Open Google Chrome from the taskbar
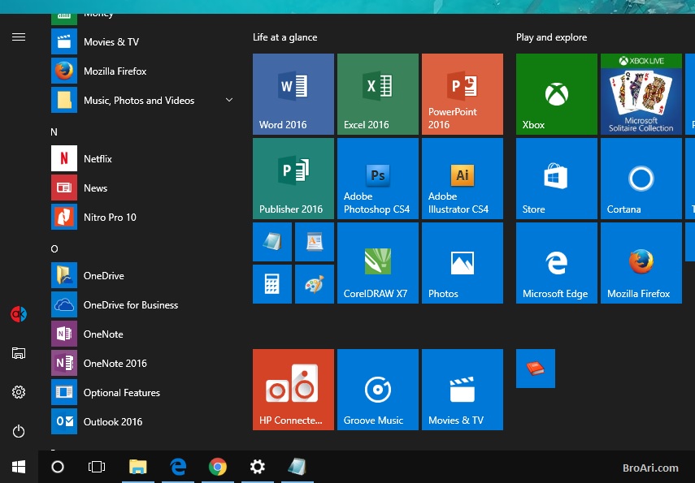 (x=217, y=467)
